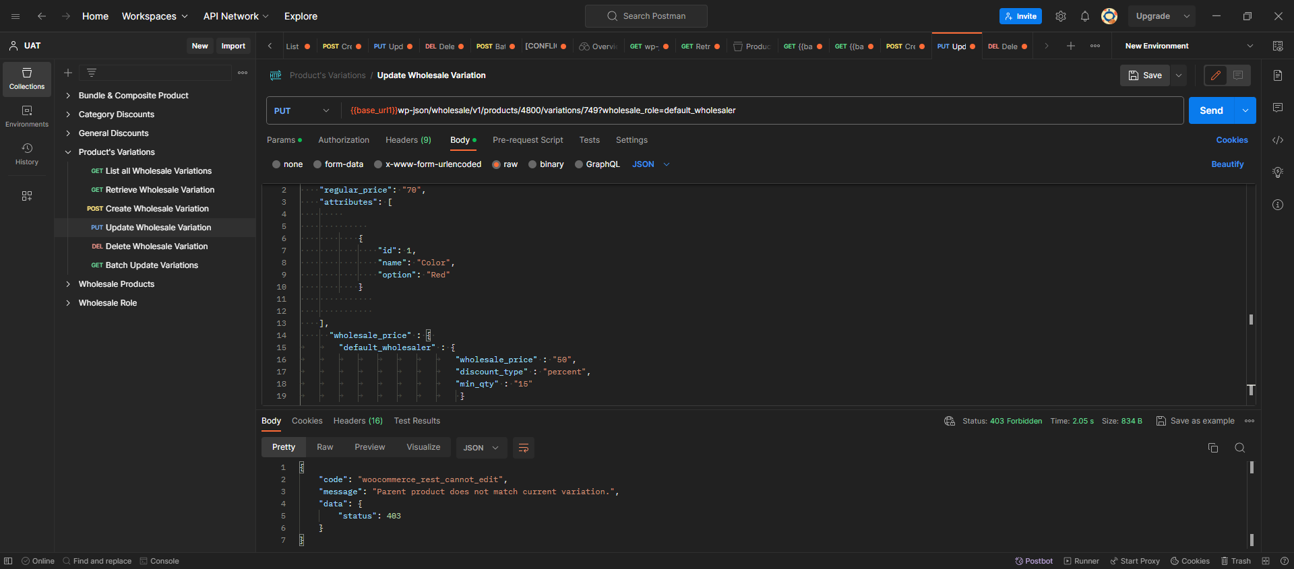Open the Cookies link
Image resolution: width=1294 pixels, height=569 pixels.
(1232, 140)
